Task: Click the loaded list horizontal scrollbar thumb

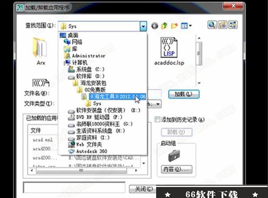Action: [x=81, y=170]
